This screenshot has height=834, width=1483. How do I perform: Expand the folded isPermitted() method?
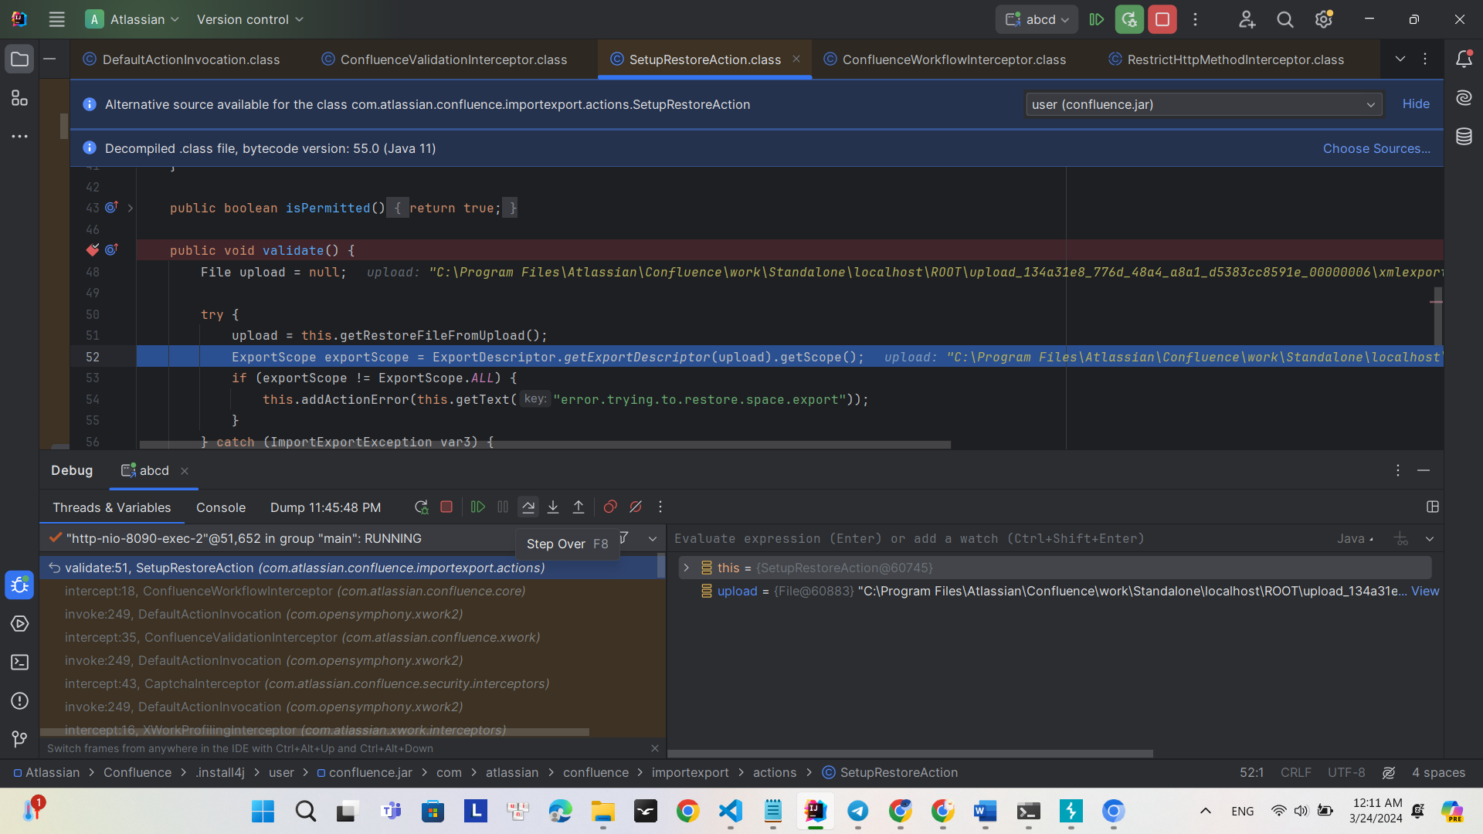131,208
